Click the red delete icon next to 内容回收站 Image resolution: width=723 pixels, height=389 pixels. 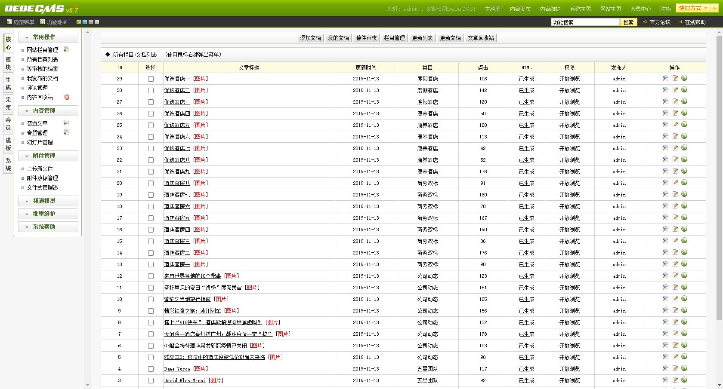coord(67,97)
